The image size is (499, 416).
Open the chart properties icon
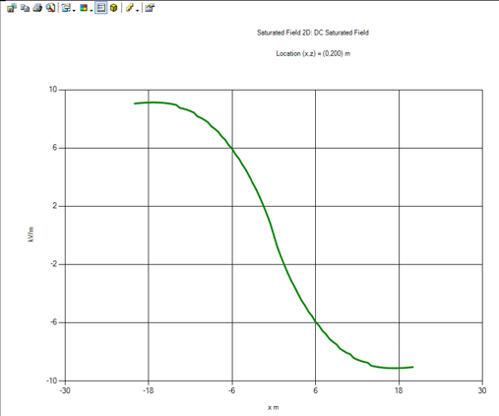(150, 8)
